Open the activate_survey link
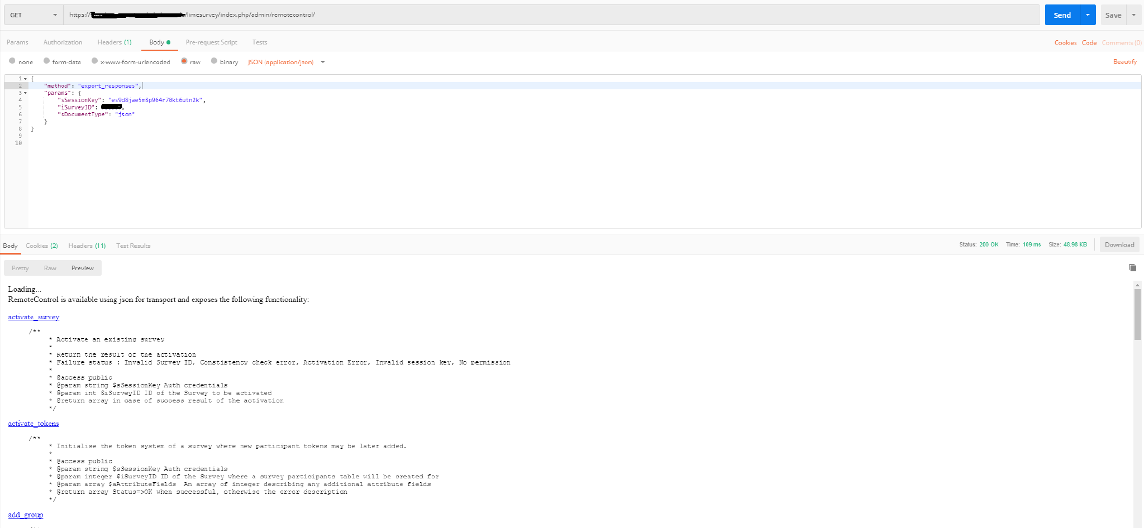 point(34,317)
